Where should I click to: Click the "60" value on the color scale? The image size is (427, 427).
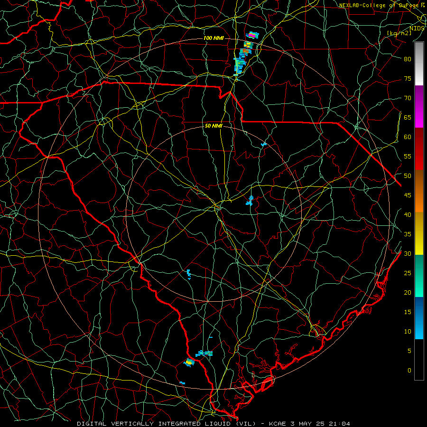click(408, 137)
